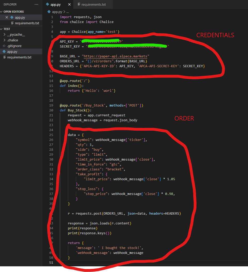This screenshot has width=248, height=272.
Task: Click the .gitignore file icon in tree
Action: coord(4,46)
